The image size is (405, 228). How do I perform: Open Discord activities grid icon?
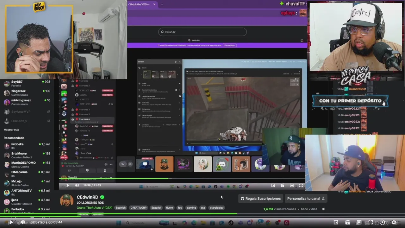tap(105, 171)
